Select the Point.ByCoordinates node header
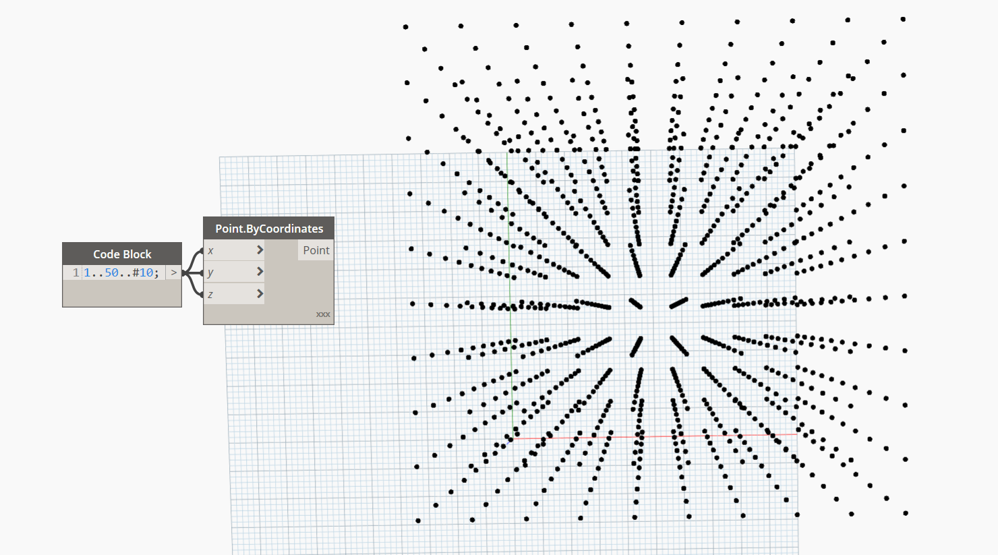The height and width of the screenshot is (555, 998). click(268, 228)
